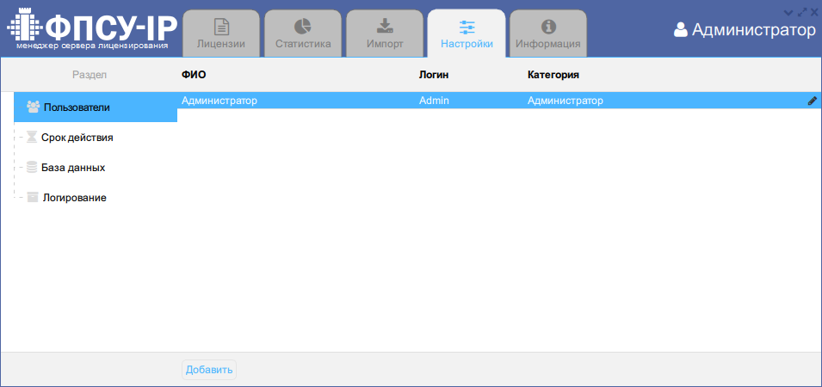Image resolution: width=822 pixels, height=387 pixels.
Task: Click the pencil edit icon in Администратор row
Action: (x=812, y=101)
